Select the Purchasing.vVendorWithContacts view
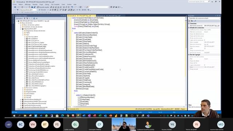The height and width of the screenshot is (131, 233). (38, 72)
